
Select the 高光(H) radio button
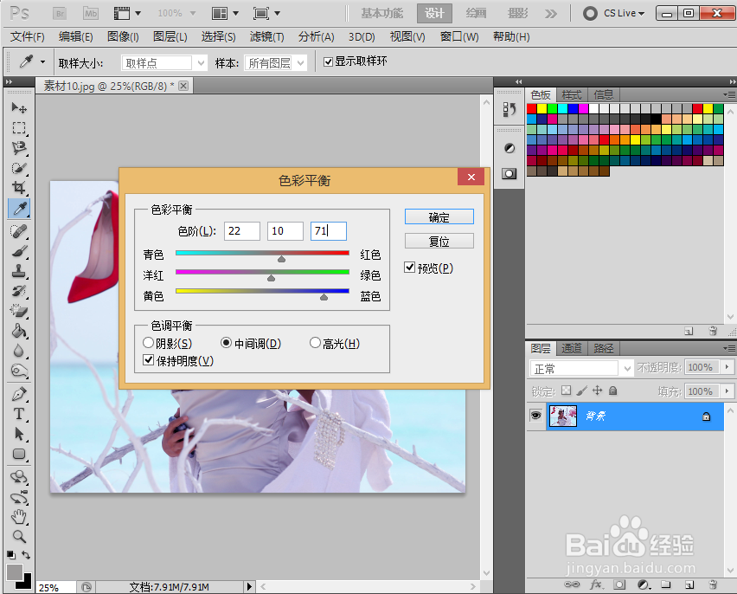coord(315,343)
